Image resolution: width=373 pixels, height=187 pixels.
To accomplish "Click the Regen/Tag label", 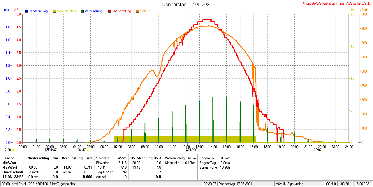I will click(207, 163).
